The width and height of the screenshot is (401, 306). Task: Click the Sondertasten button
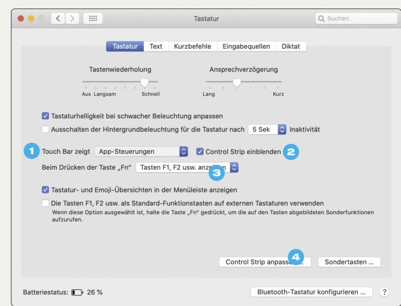click(349, 262)
